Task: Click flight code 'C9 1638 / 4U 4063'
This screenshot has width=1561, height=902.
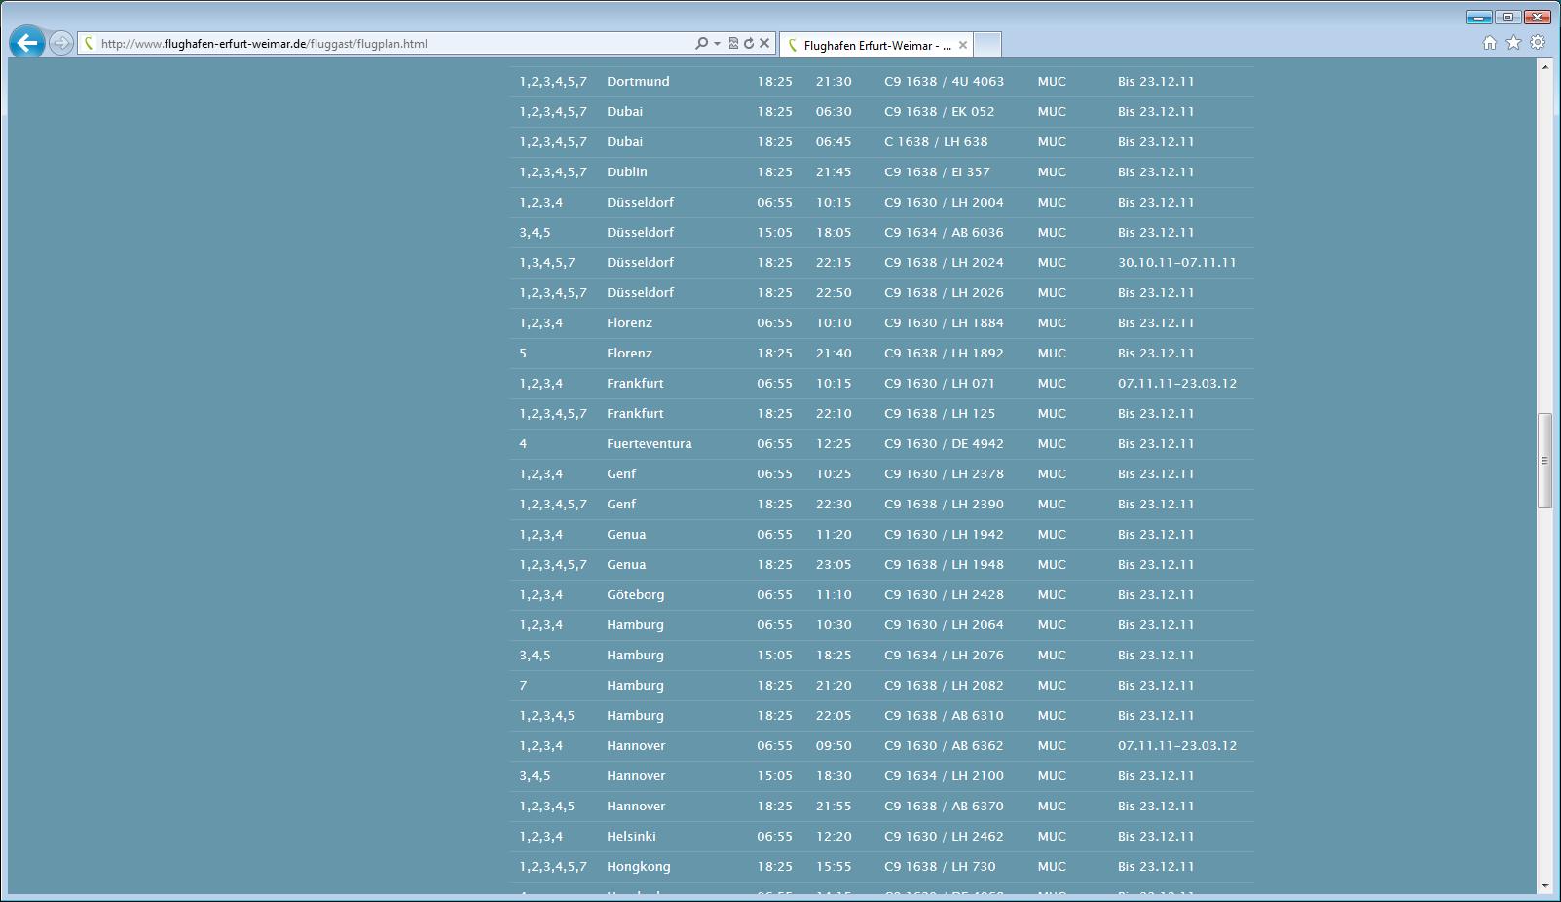Action: 944,82
